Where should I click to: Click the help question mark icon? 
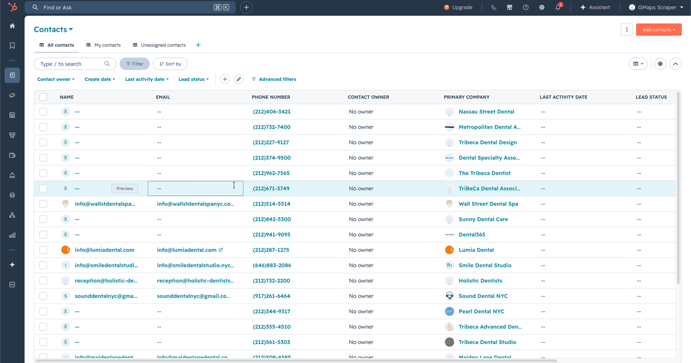(x=526, y=7)
